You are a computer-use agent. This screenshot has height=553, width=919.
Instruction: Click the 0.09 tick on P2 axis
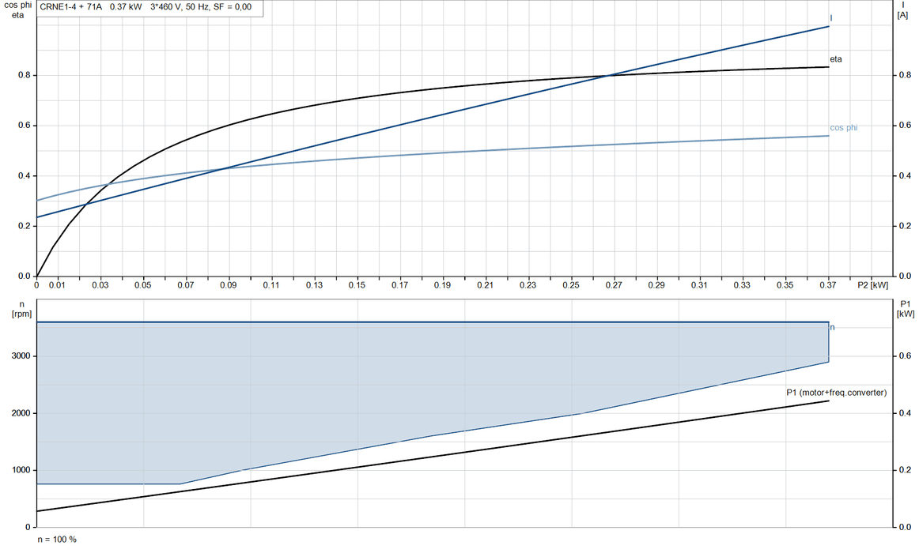tap(229, 285)
